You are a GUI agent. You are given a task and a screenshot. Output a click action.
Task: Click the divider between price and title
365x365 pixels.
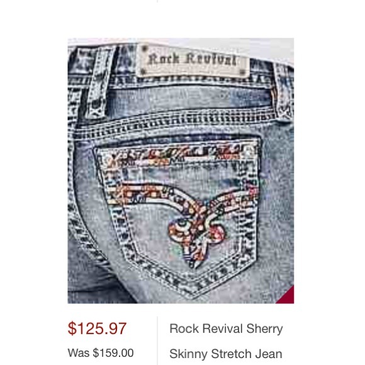(157, 340)
